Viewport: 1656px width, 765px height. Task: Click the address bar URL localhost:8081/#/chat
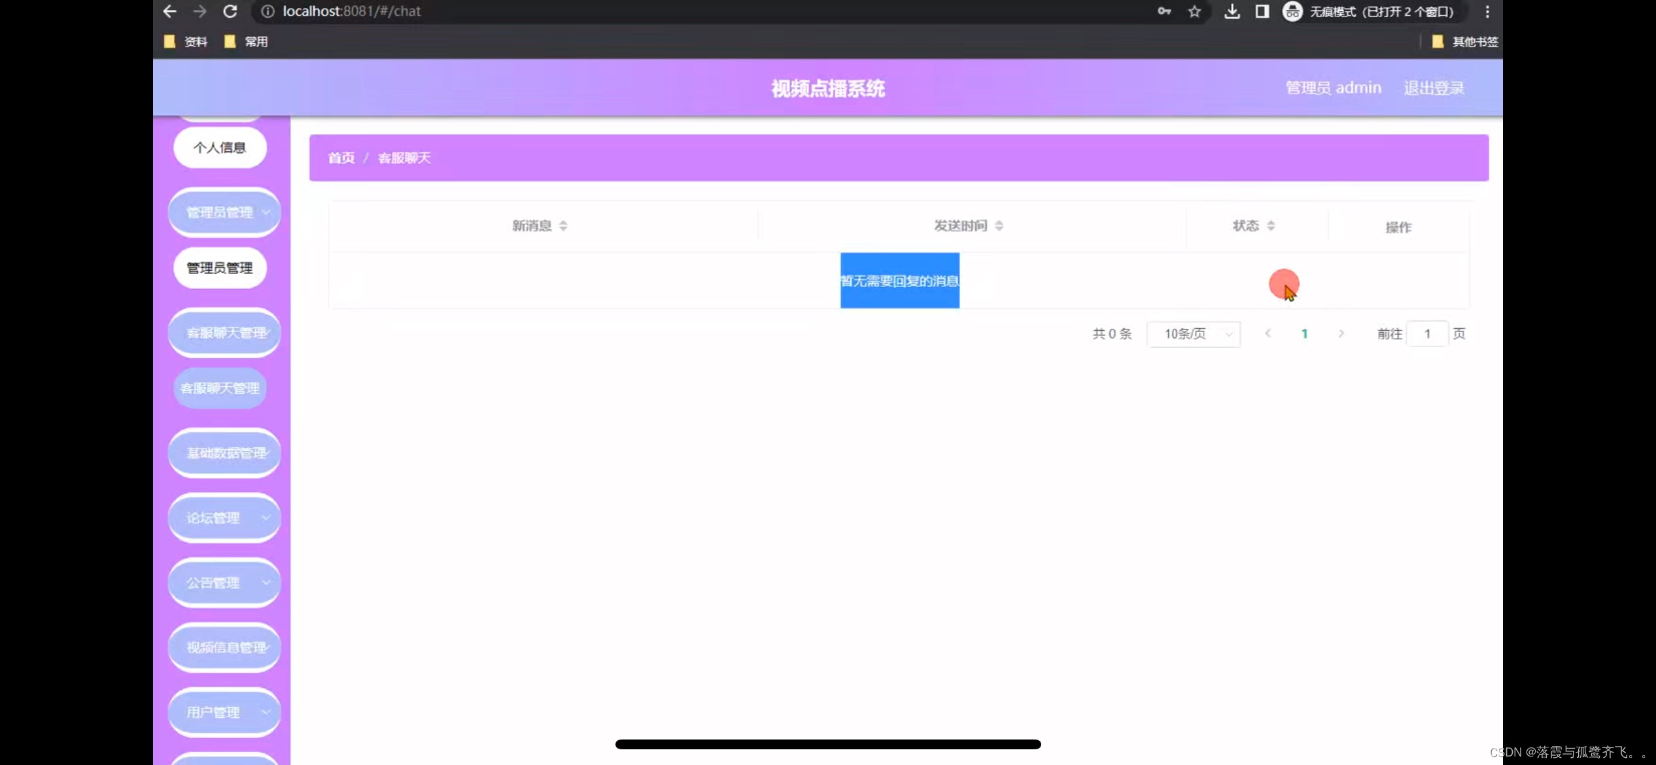(x=352, y=11)
